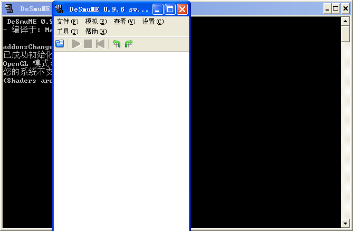Open the 帮助(H) menu
This screenshot has width=353, height=231.
[x=96, y=32]
